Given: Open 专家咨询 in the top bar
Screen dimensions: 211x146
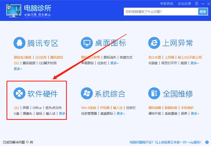Looking at the screenshot, I should [167, 4].
